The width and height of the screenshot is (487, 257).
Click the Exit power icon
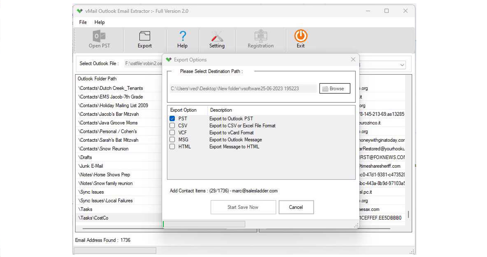click(301, 39)
